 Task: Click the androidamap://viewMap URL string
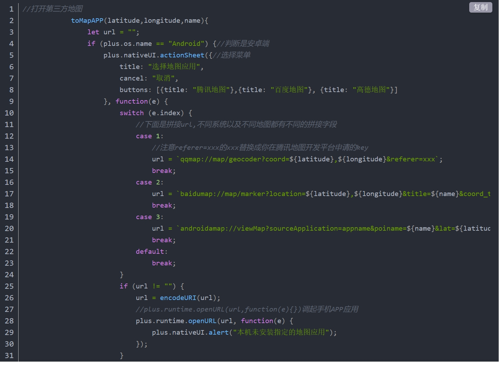[x=333, y=228]
